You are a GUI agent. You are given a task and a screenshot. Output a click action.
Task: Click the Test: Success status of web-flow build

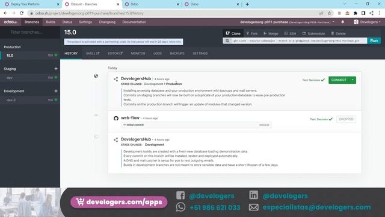point(321,119)
